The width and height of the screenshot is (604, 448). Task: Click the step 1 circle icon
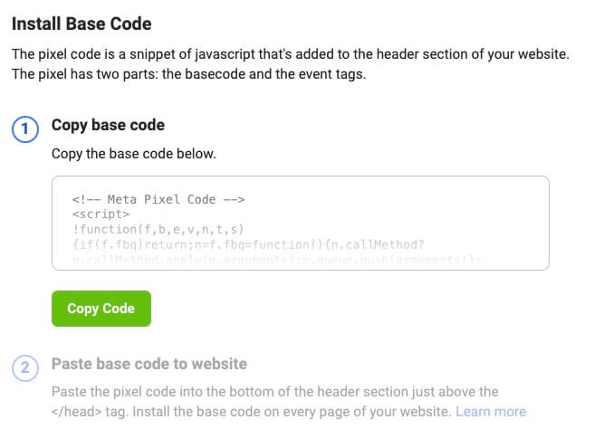(x=25, y=129)
